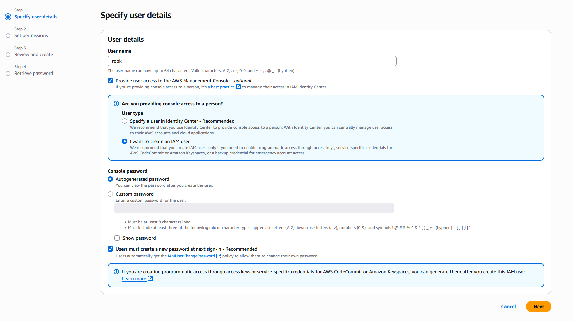Select Specify a user in Identity Center
The width and height of the screenshot is (574, 321).
125,121
